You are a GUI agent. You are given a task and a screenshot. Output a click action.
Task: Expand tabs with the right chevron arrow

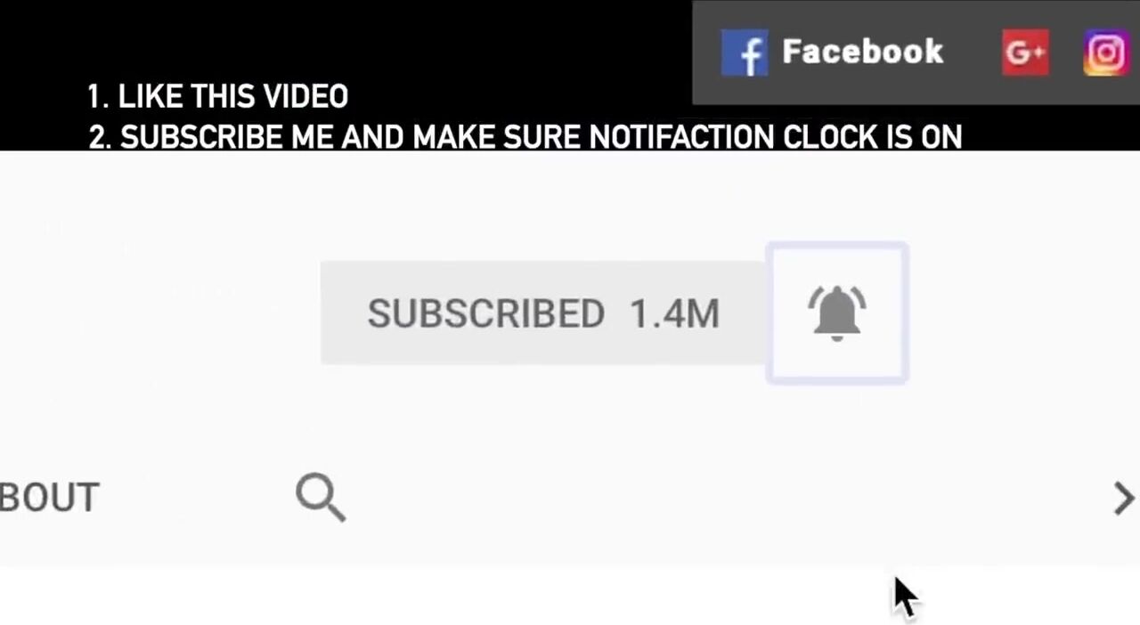(x=1124, y=498)
